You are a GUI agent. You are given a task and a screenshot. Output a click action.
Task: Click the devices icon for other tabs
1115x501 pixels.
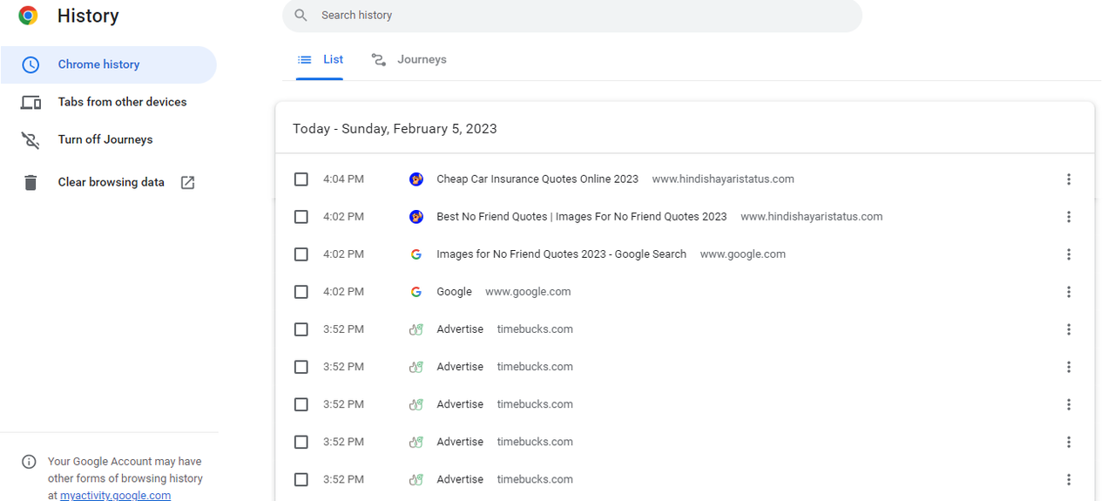click(x=30, y=103)
